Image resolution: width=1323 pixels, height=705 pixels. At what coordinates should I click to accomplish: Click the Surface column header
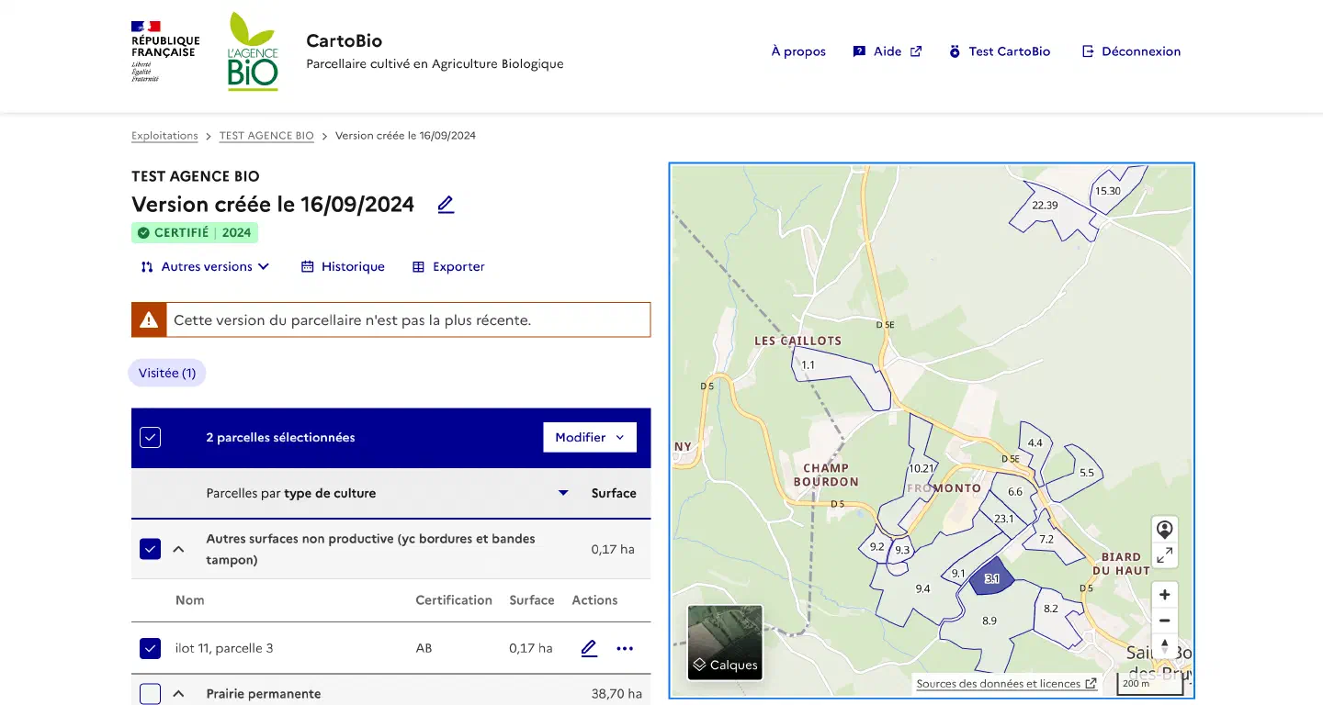tap(614, 493)
